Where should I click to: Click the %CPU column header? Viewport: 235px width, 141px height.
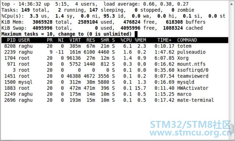(126, 40)
